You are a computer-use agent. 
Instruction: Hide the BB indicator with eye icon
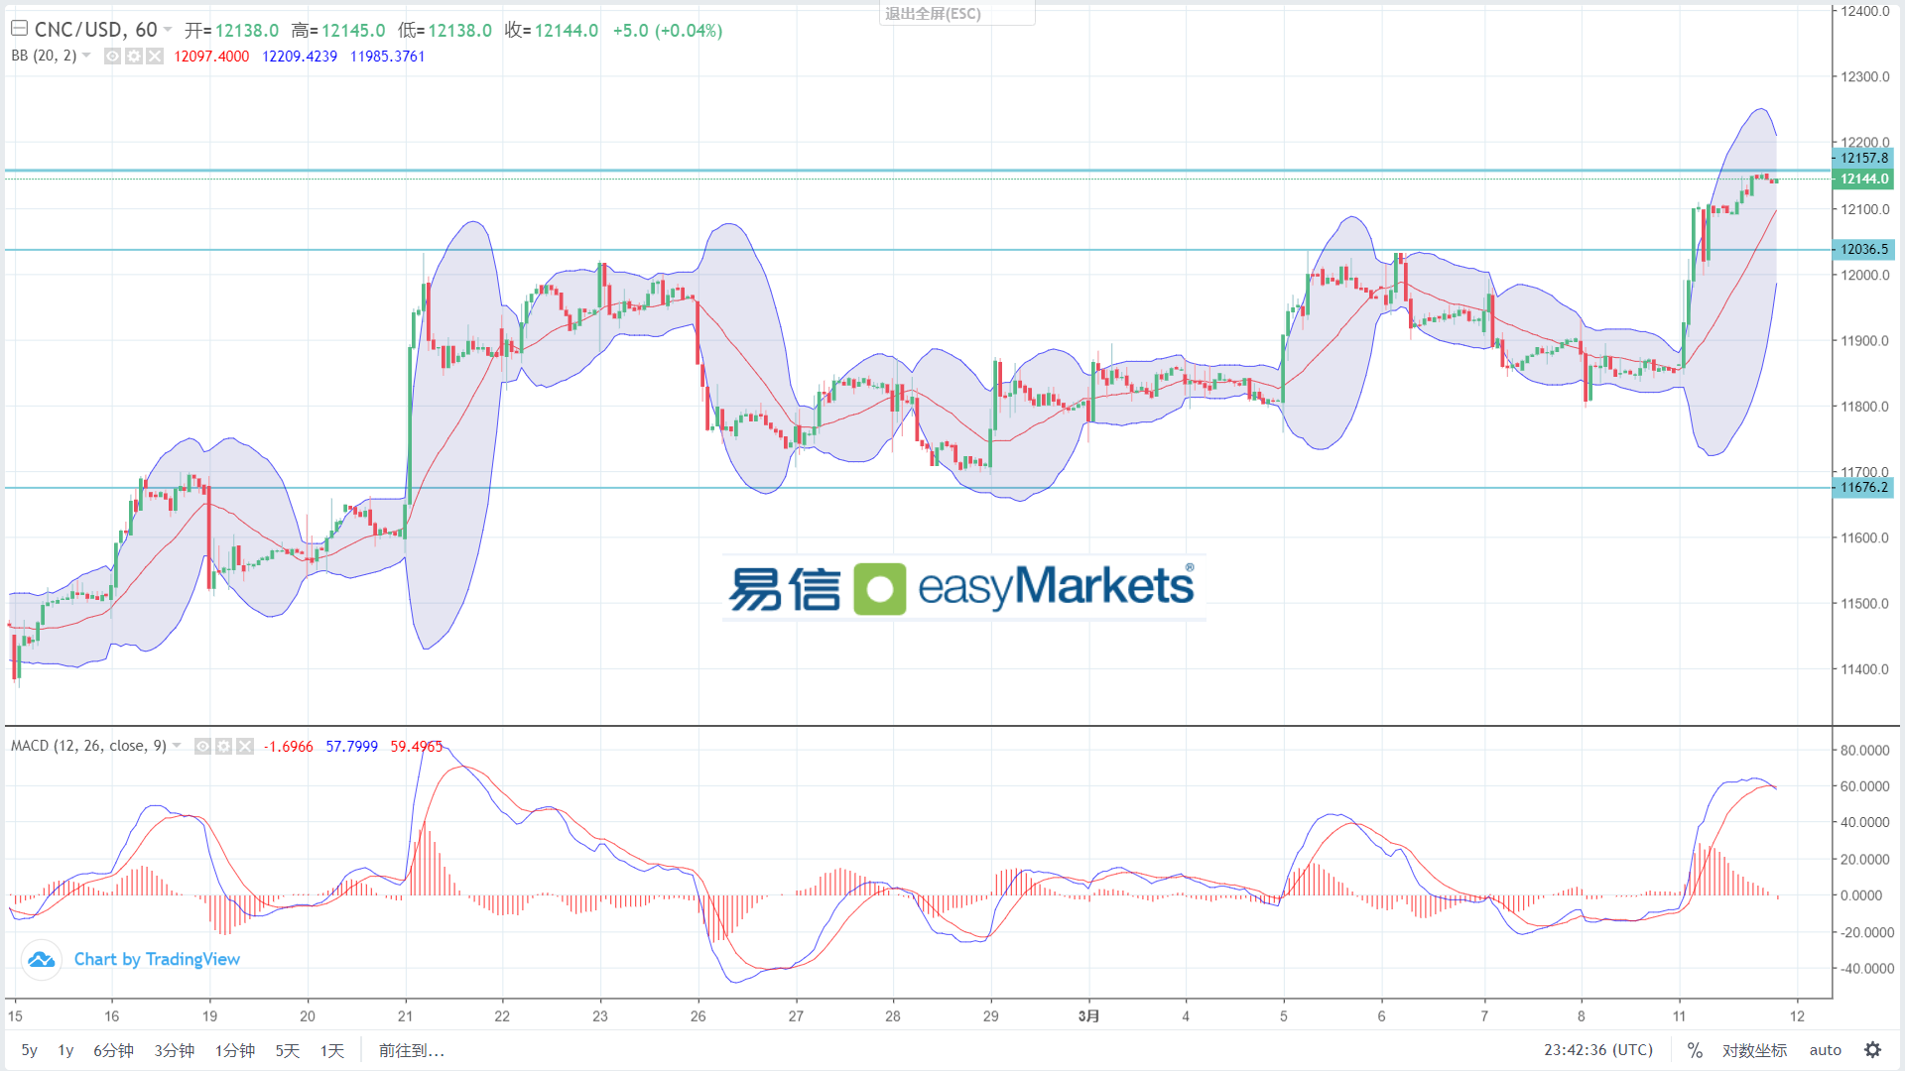point(113,57)
